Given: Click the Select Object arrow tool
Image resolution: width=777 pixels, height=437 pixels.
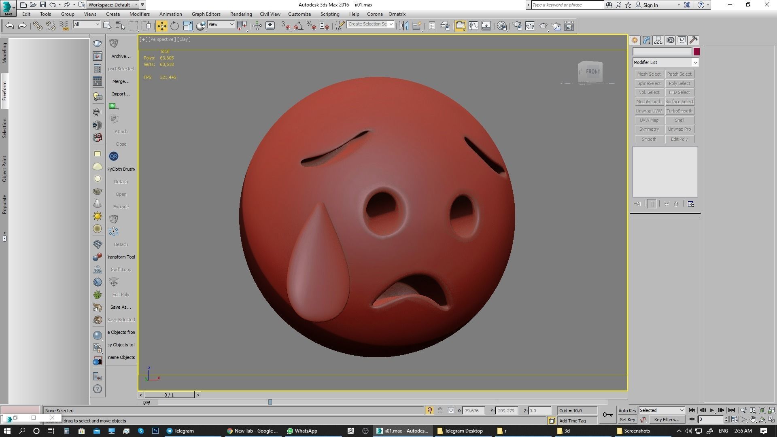Looking at the screenshot, I should pos(107,26).
